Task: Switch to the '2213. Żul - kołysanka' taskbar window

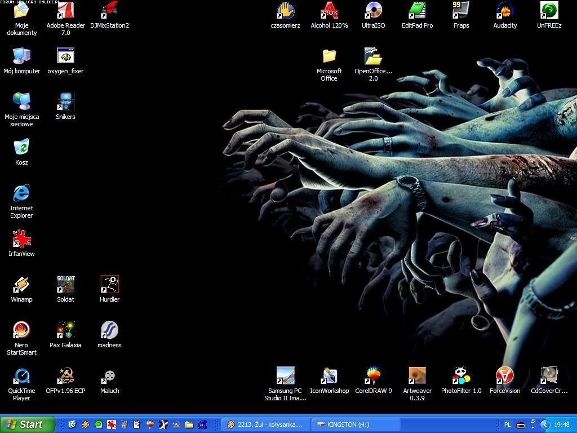Action: tap(266, 425)
